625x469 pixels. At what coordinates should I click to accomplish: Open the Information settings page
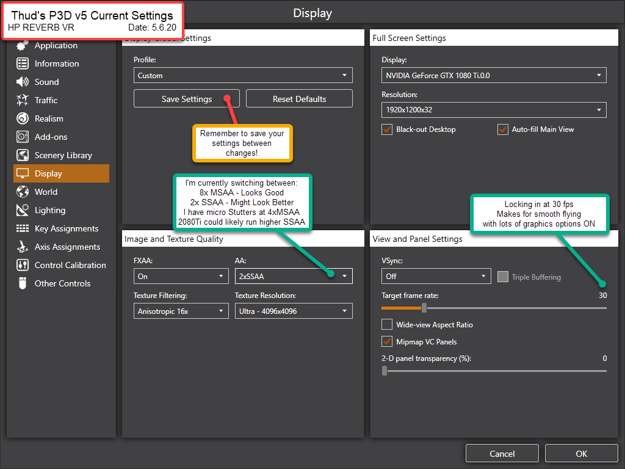pyautogui.click(x=56, y=64)
